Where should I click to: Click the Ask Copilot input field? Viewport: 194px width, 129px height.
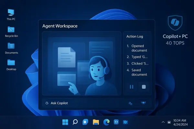97,103
